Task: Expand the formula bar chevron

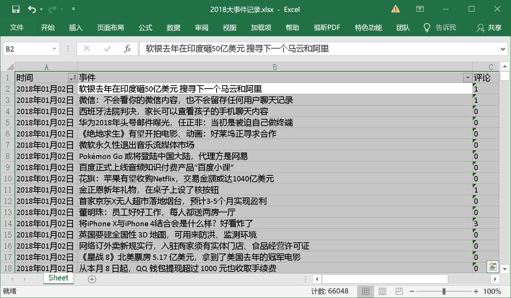Action: tap(503, 49)
